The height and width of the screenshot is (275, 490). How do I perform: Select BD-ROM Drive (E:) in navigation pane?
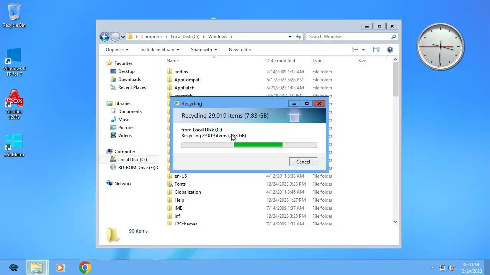[x=134, y=168]
